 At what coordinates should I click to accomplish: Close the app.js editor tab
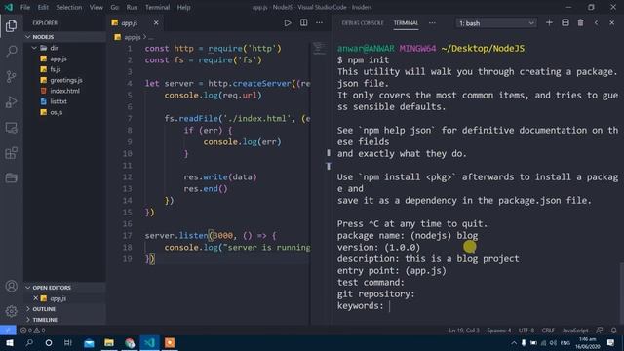click(x=156, y=23)
